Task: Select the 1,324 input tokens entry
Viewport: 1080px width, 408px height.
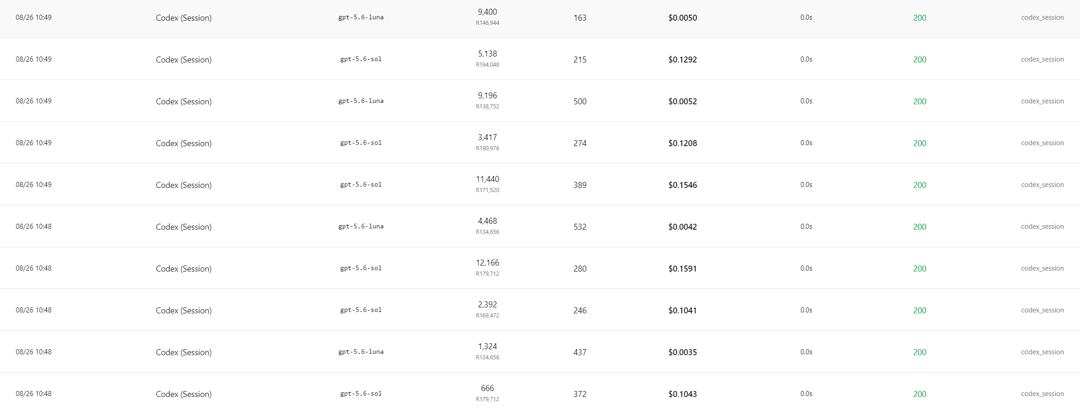Action: 487,346
